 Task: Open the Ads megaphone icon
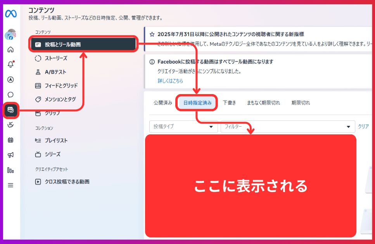(10, 155)
